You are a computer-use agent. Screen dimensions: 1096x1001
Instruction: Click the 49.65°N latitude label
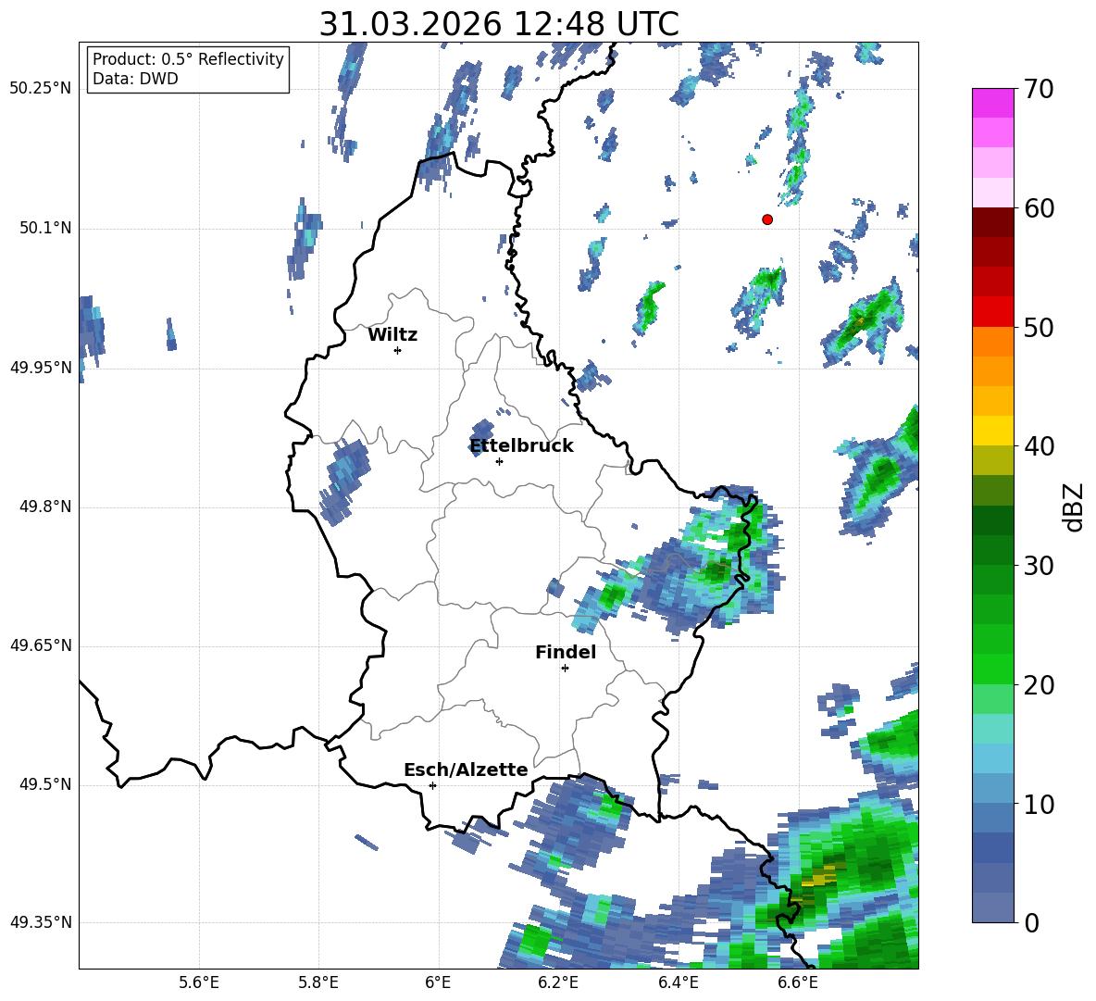click(41, 645)
